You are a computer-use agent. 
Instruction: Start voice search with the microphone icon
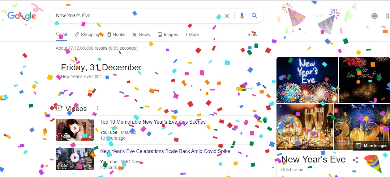[242, 16]
